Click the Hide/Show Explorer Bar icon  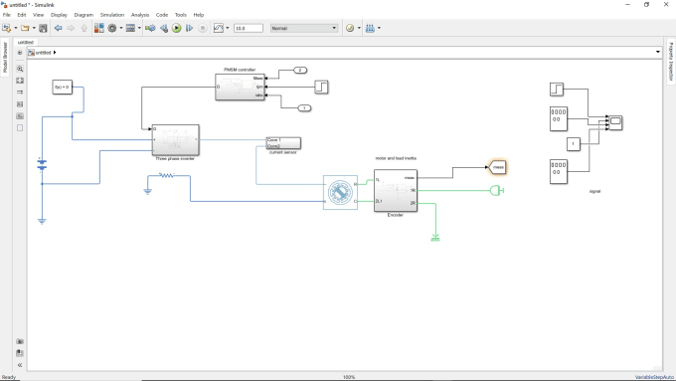coord(20,52)
